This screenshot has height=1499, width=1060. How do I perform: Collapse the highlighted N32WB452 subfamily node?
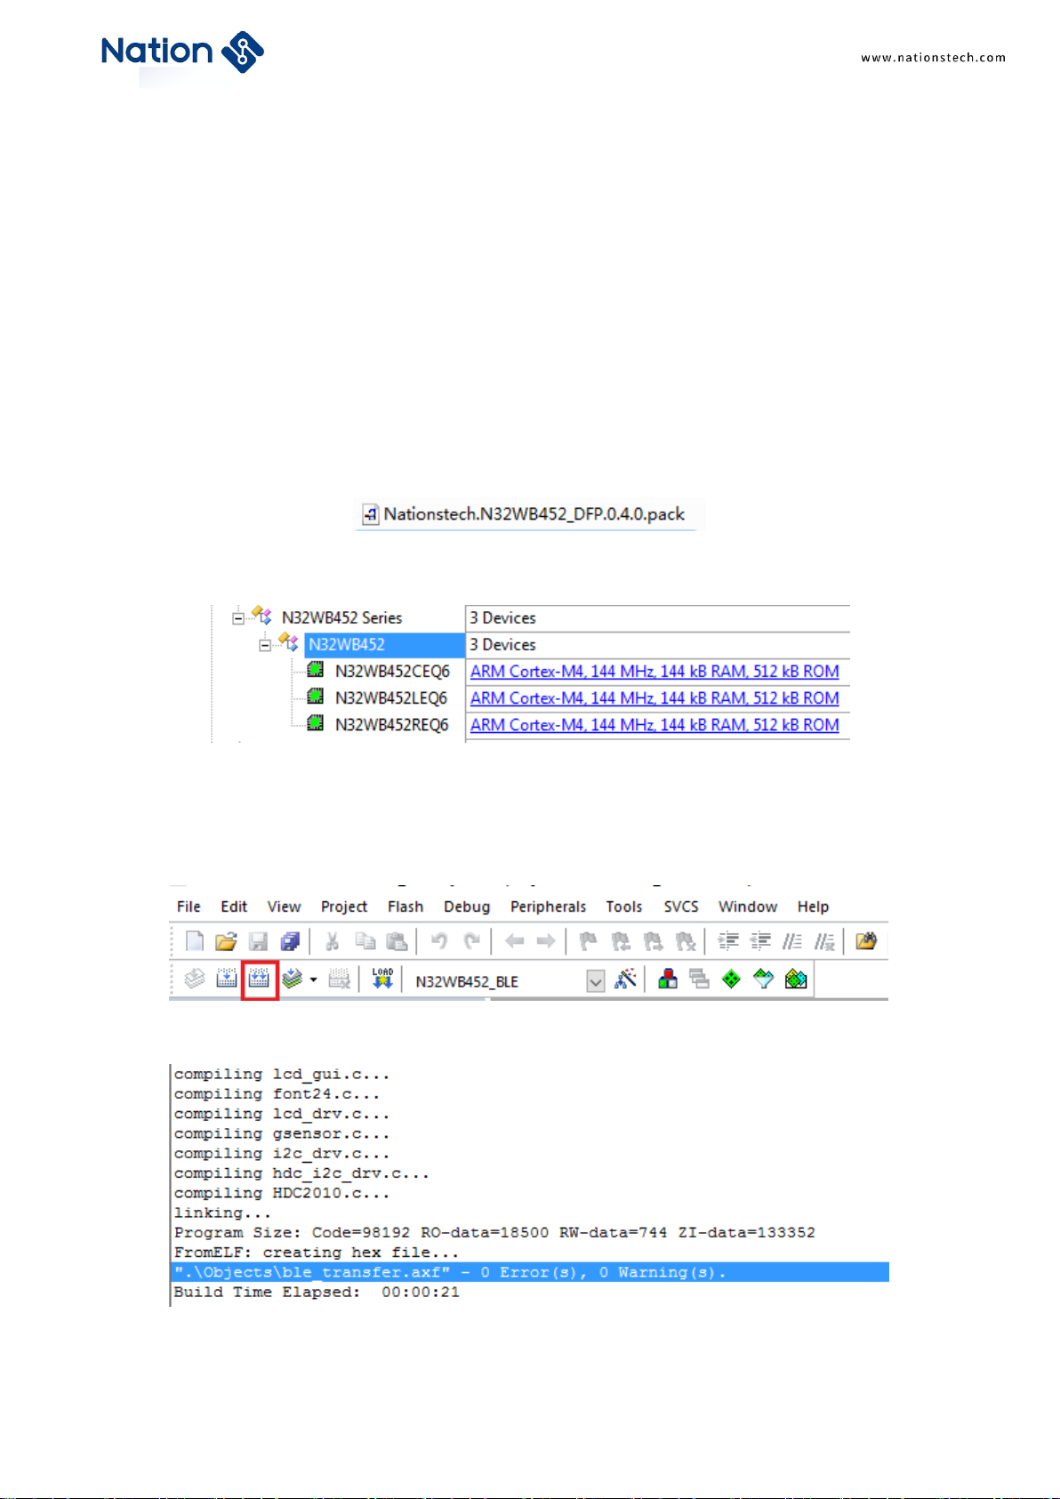(x=265, y=645)
